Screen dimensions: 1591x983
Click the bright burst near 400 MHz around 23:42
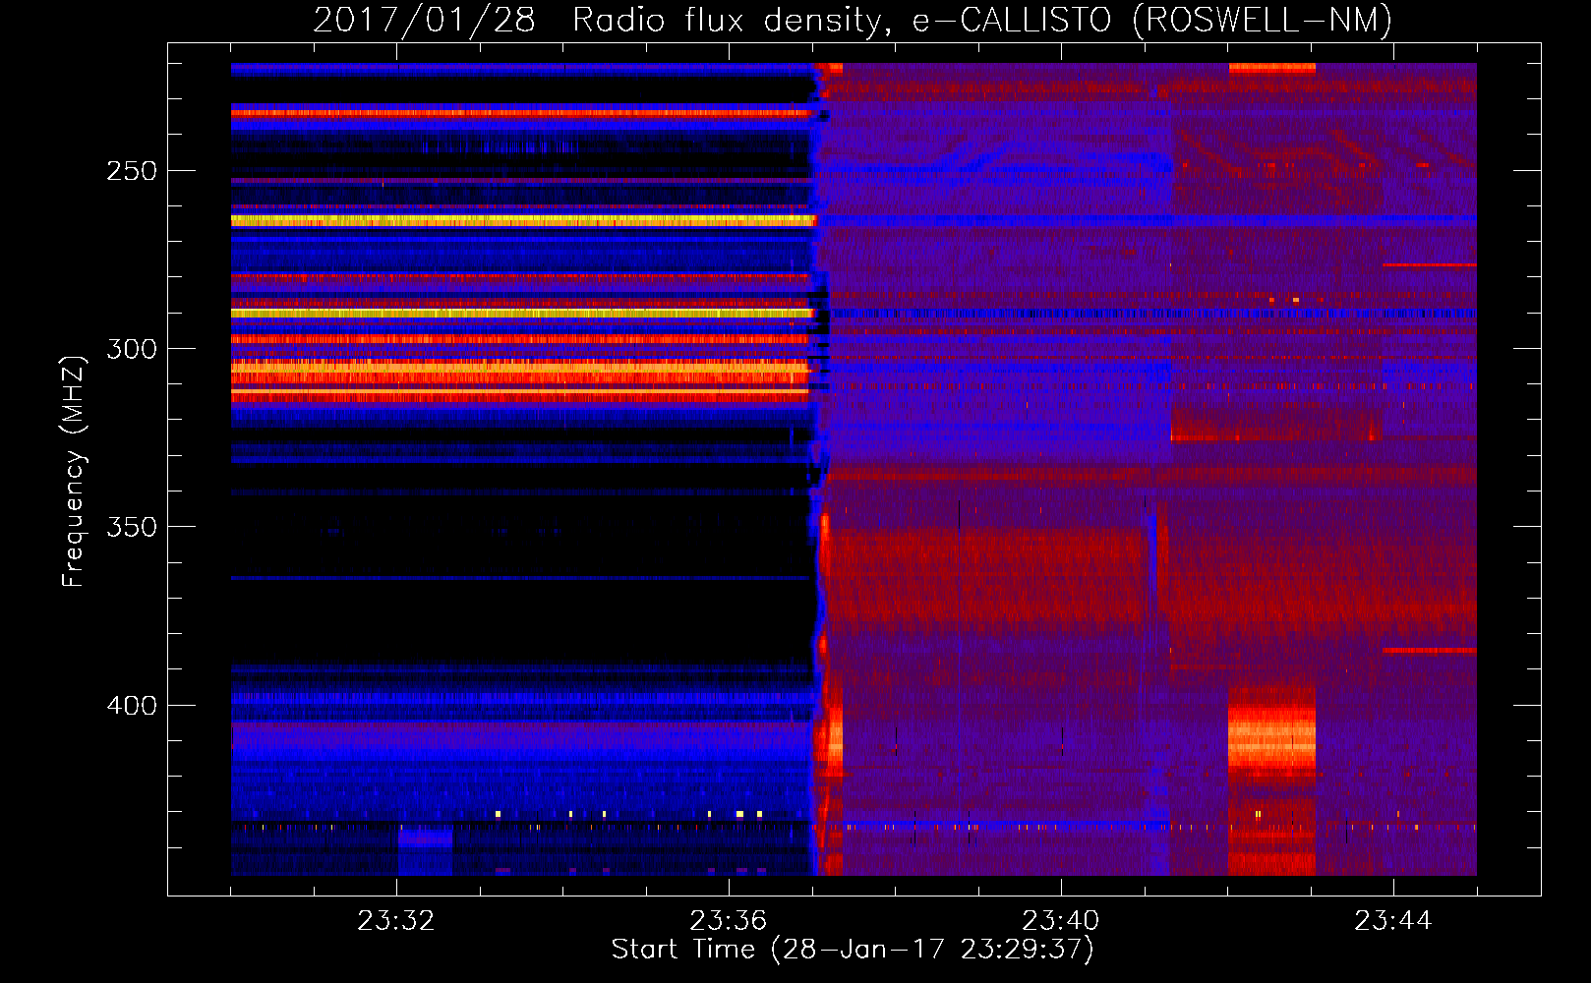(1271, 735)
